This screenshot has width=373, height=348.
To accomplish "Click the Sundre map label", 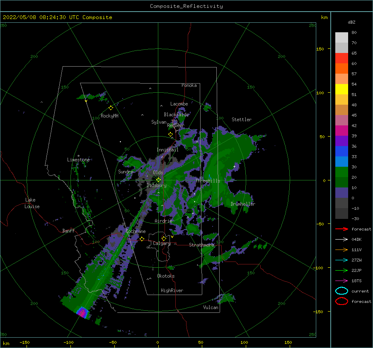I will click(x=126, y=171).
